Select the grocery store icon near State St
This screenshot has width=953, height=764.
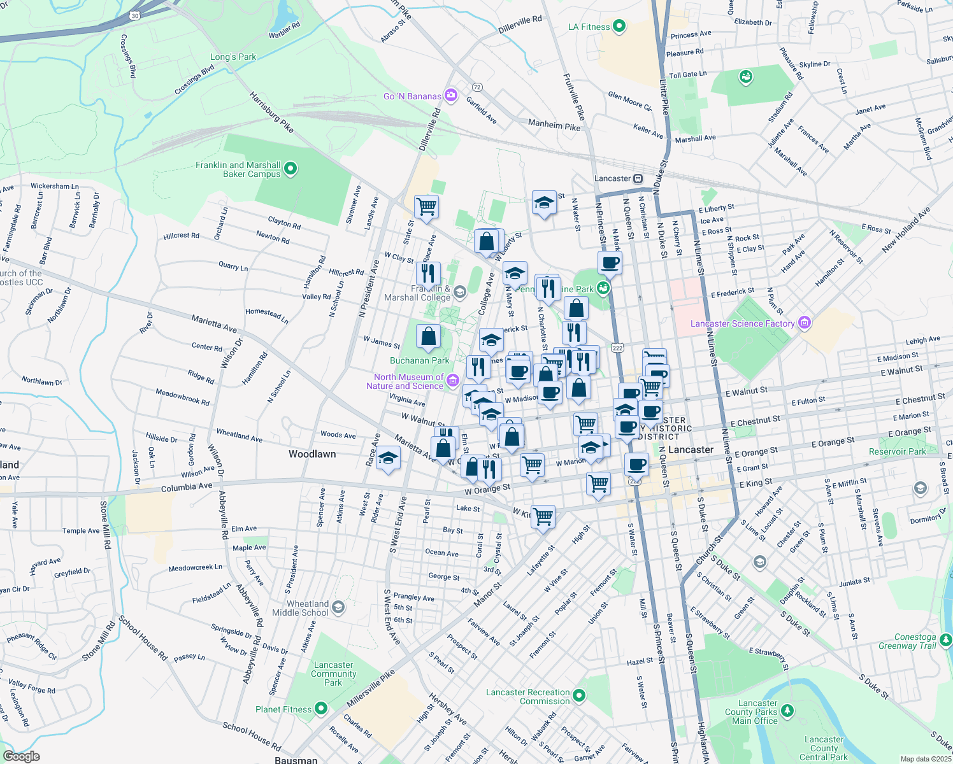click(426, 206)
